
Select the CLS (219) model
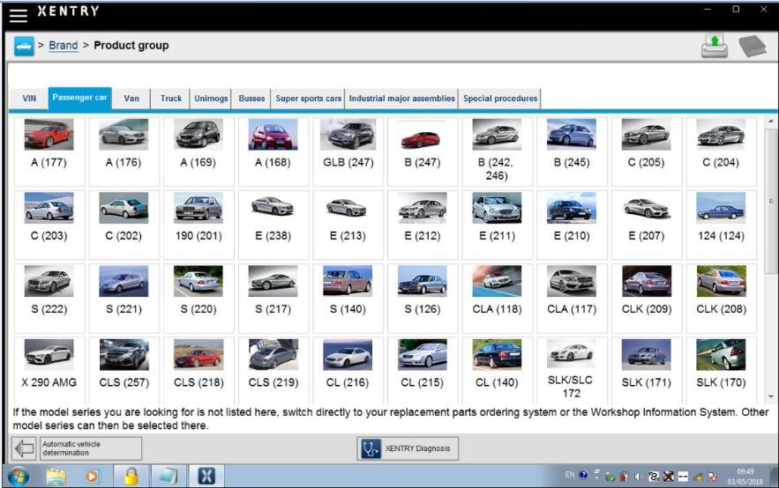pyautogui.click(x=273, y=370)
